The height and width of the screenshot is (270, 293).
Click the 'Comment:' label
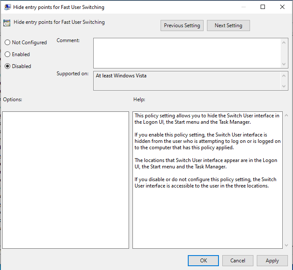point(68,40)
